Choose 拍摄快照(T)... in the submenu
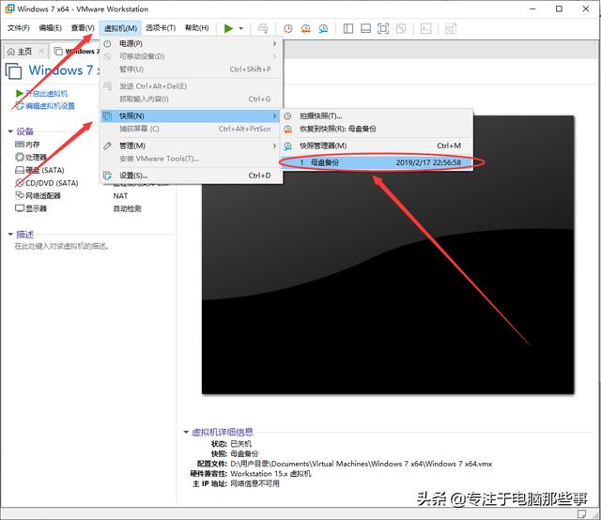The width and height of the screenshot is (601, 520). pyautogui.click(x=377, y=115)
